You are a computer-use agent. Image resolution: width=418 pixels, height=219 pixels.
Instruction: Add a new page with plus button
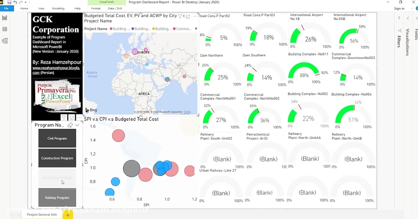click(68, 215)
